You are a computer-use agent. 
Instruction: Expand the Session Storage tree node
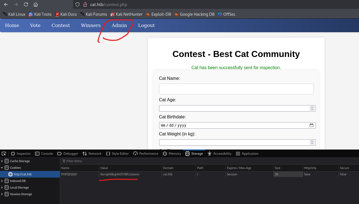[2, 194]
